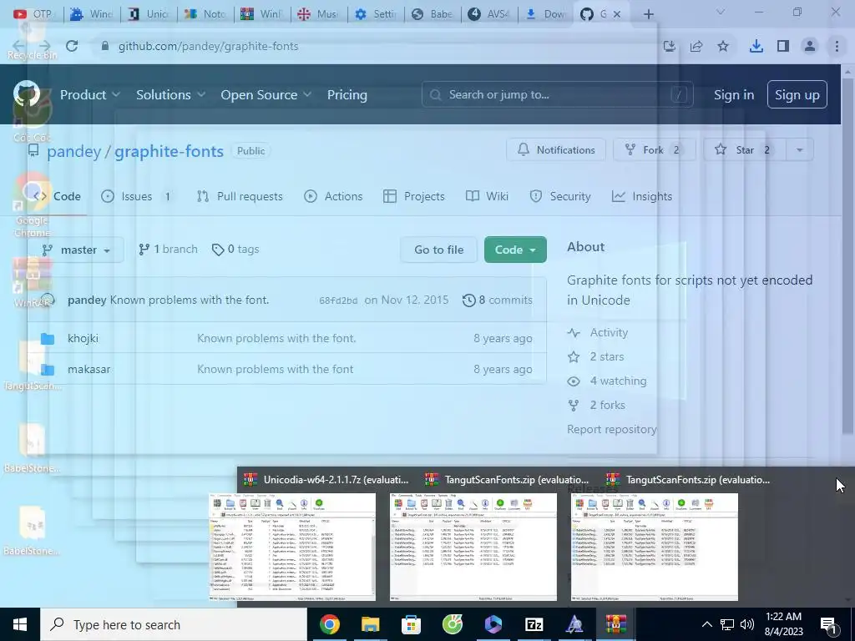The image size is (855, 641).
Task: Open the khojki folder
Action: pos(83,338)
